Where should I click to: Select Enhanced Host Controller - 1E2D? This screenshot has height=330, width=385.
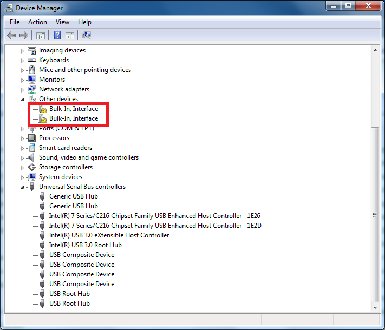[155, 226]
